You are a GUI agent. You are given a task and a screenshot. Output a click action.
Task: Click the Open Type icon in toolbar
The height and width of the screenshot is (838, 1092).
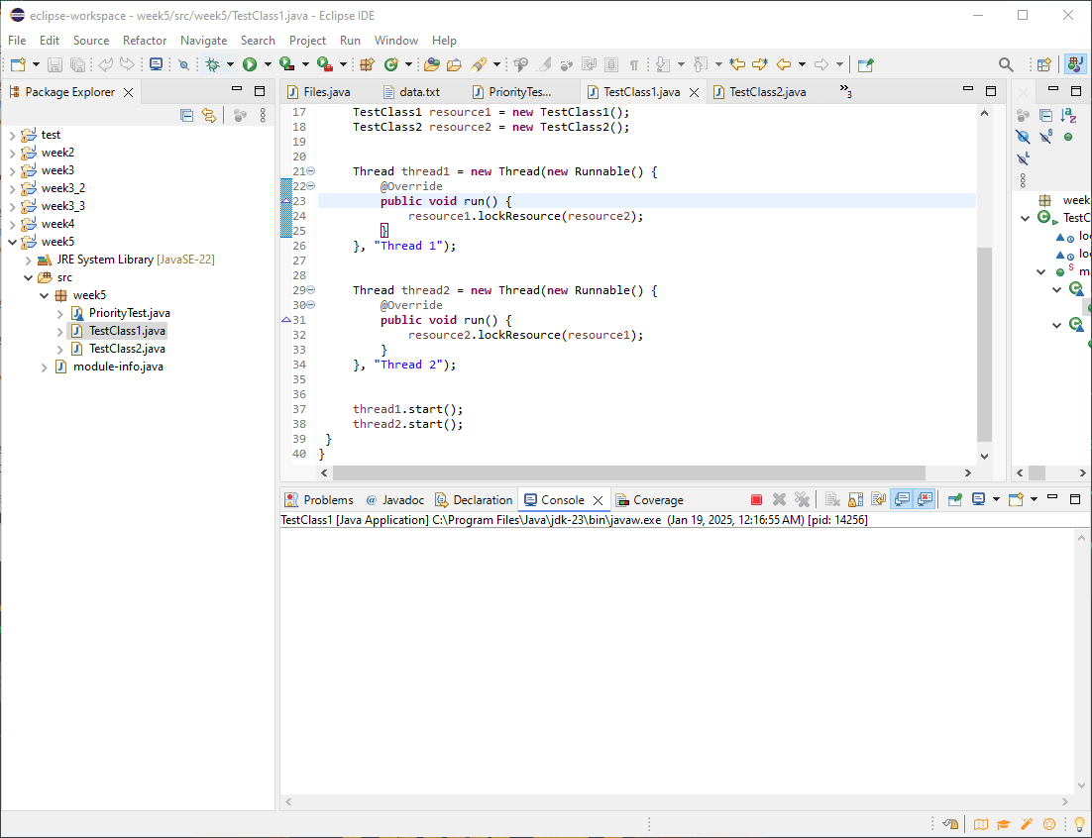click(x=431, y=64)
